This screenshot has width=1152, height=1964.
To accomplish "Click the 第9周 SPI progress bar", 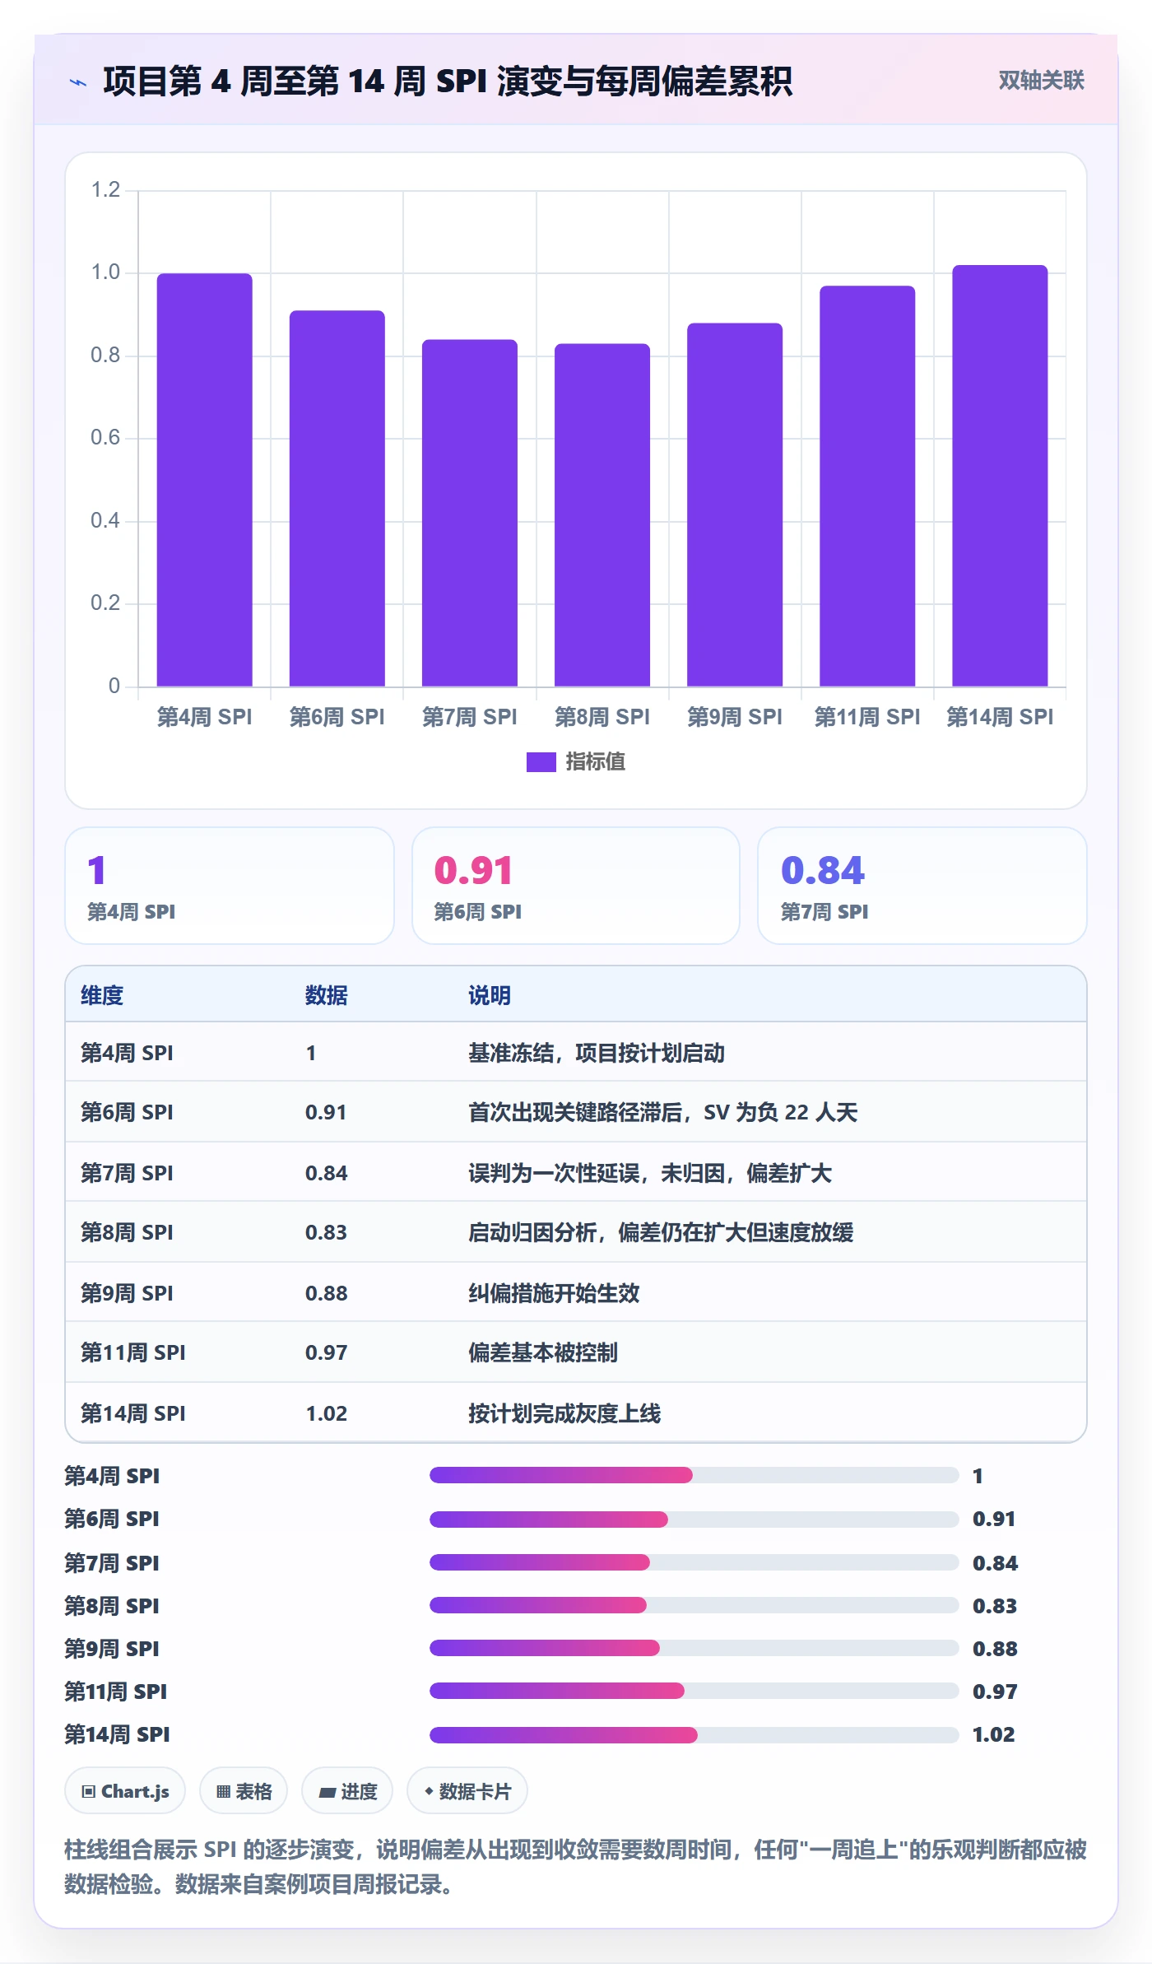I will 694,1648.
